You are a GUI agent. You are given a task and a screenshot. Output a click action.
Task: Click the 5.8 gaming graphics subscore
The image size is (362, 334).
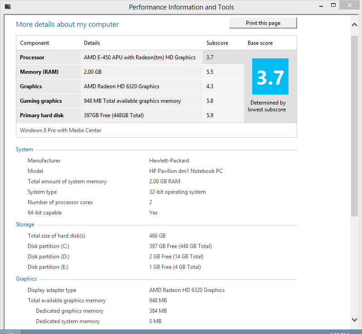(210, 101)
